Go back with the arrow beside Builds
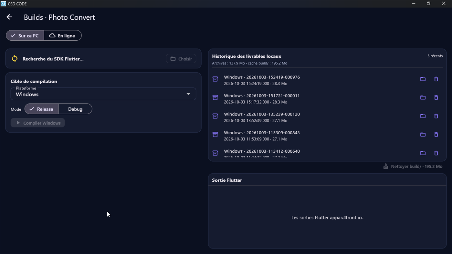The image size is (452, 254). click(x=9, y=17)
